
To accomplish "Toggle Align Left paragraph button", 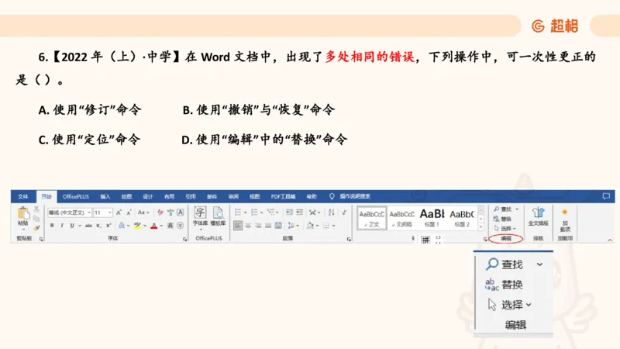I will pos(238,226).
